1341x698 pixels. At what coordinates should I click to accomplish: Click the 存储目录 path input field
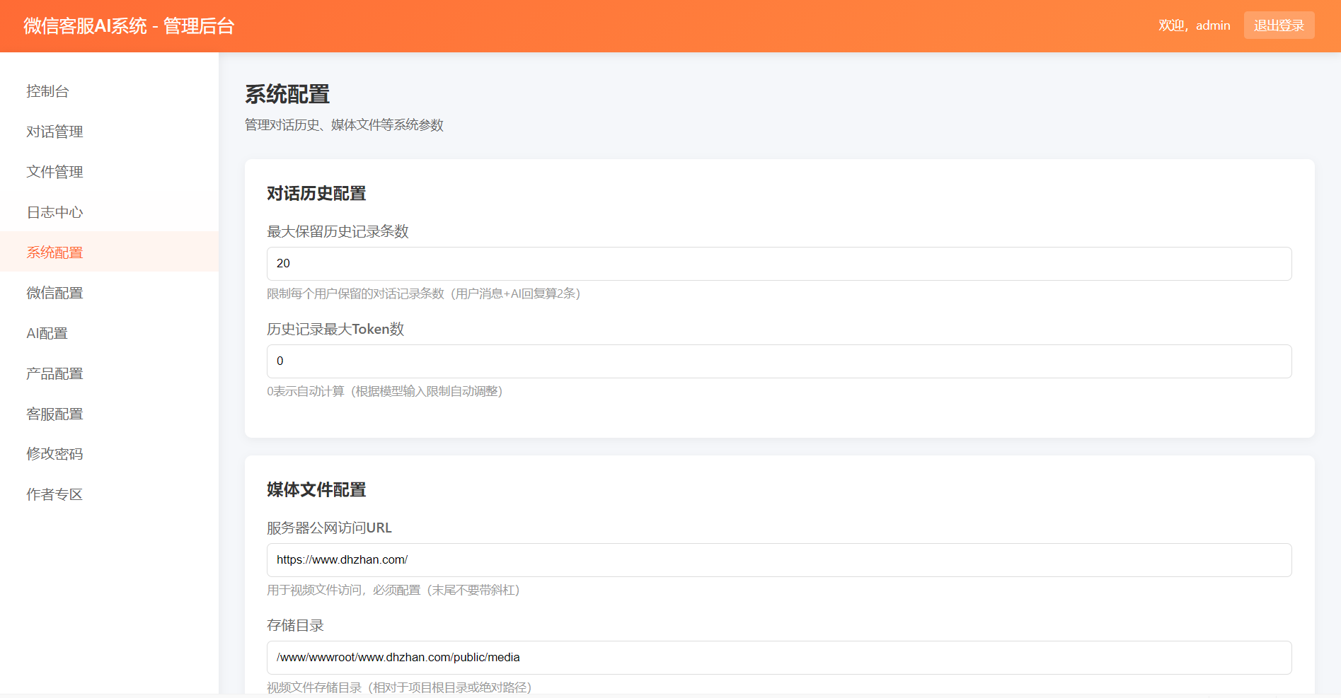(778, 658)
